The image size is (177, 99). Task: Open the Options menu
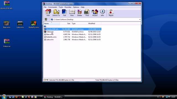point(76,7)
